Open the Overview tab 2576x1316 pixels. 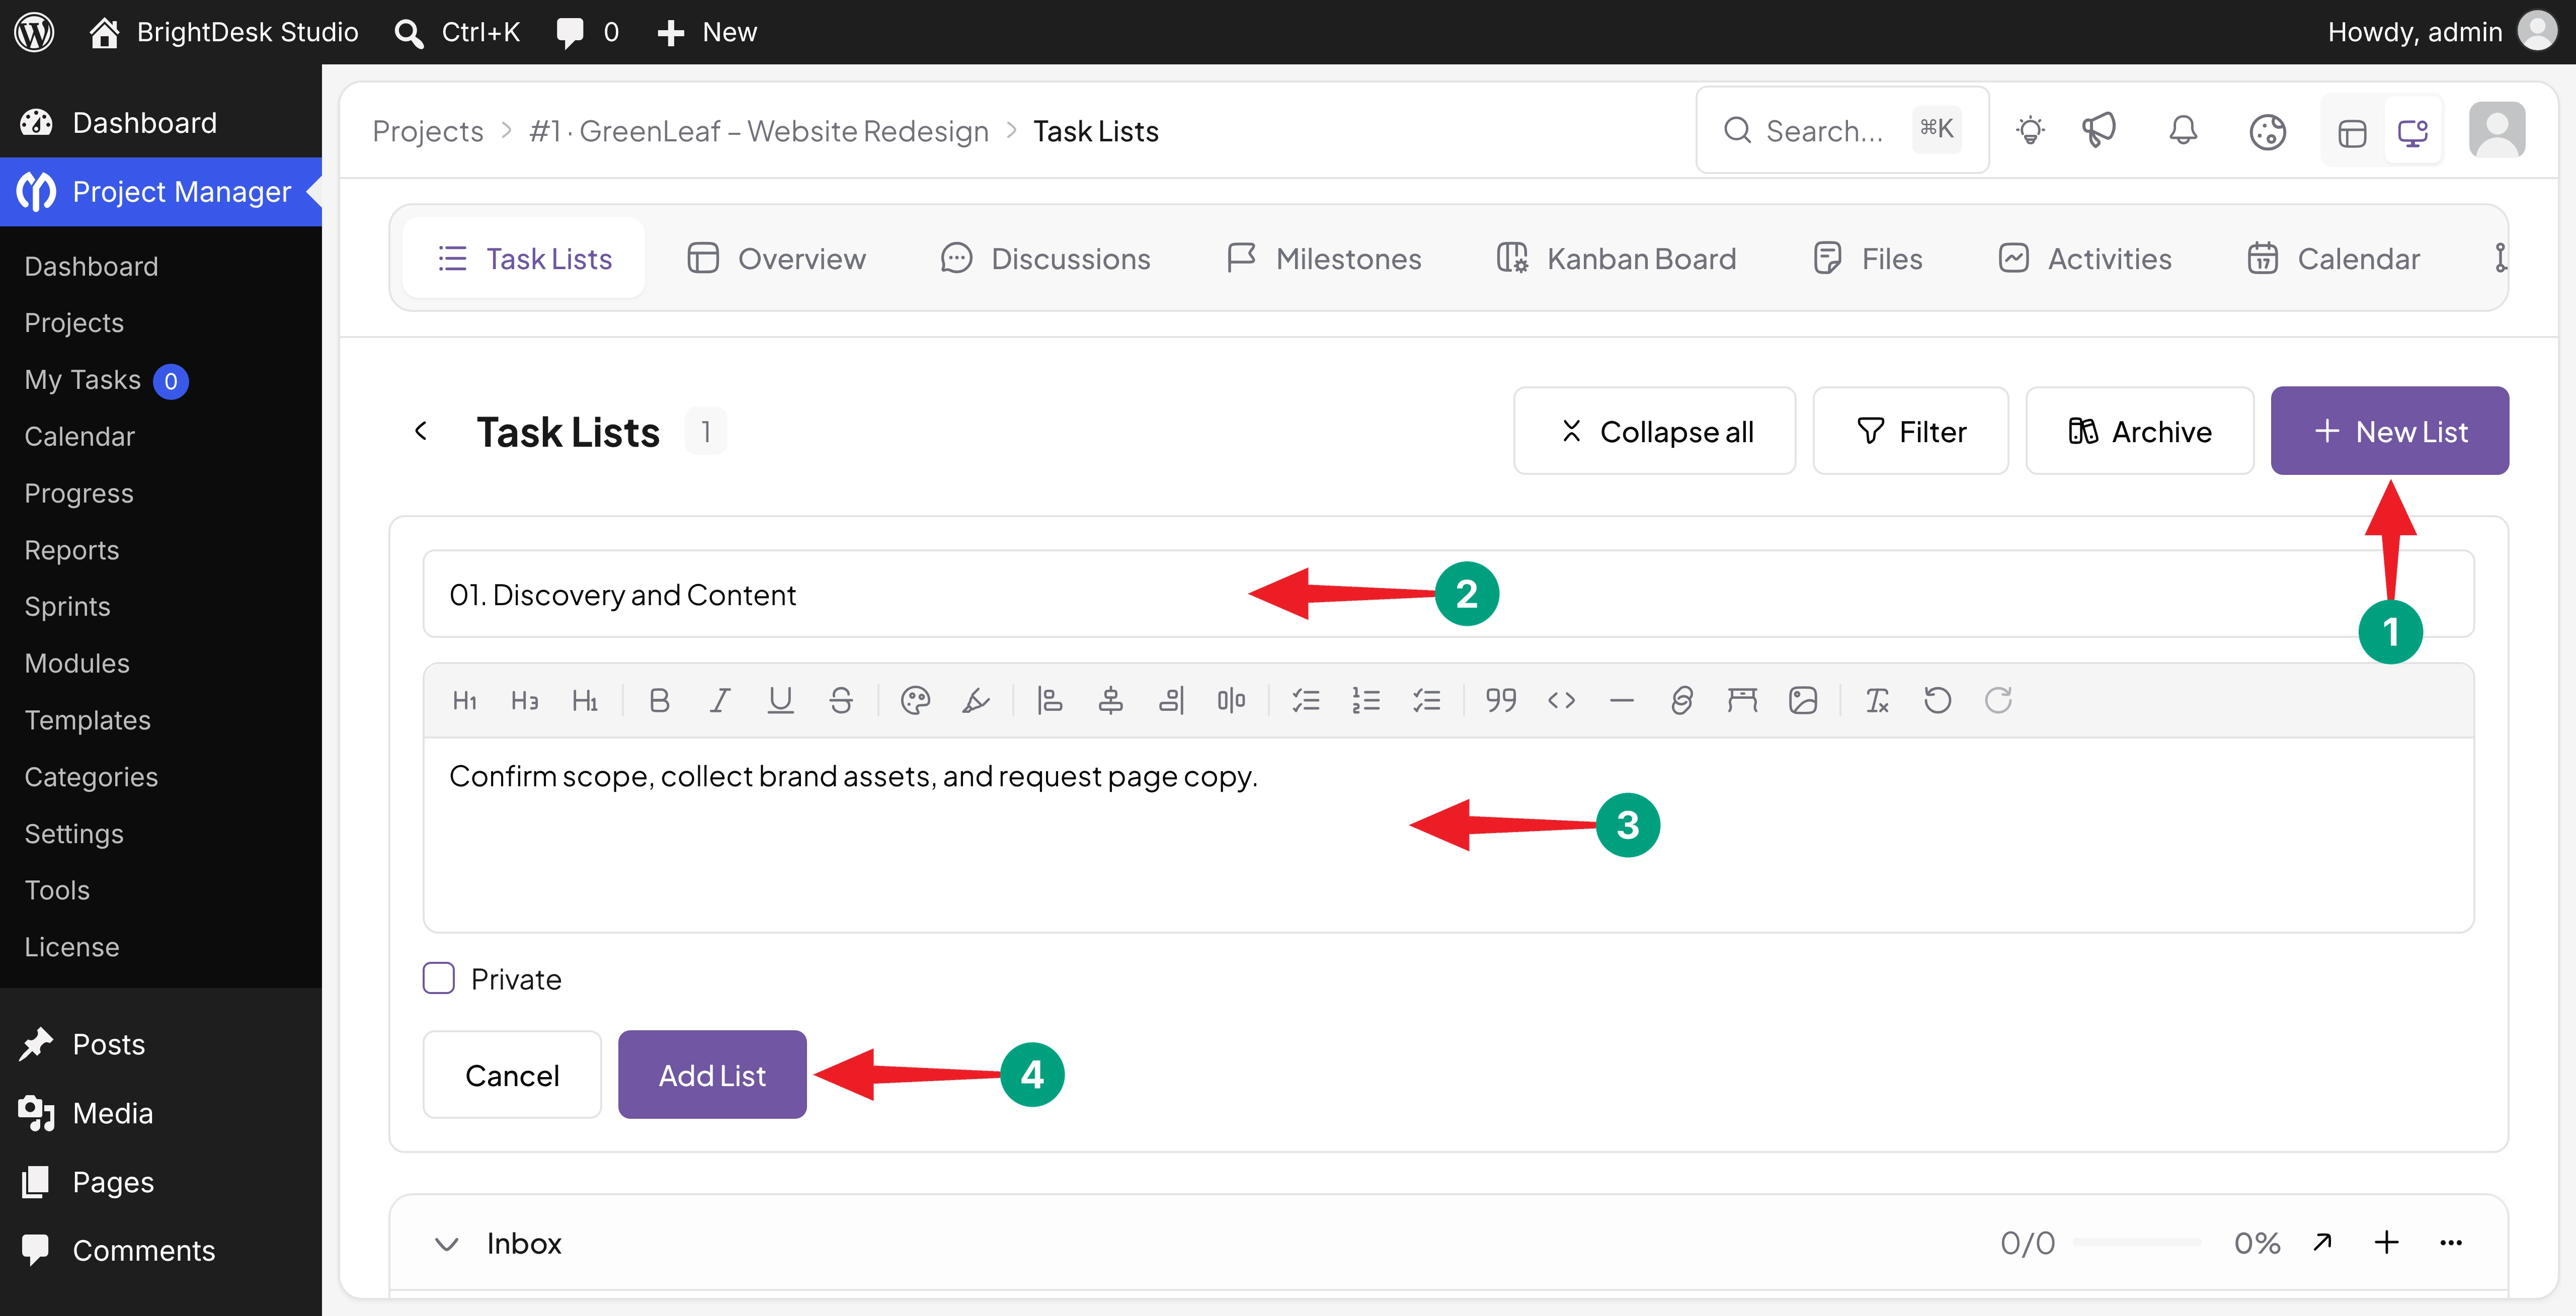tap(776, 259)
